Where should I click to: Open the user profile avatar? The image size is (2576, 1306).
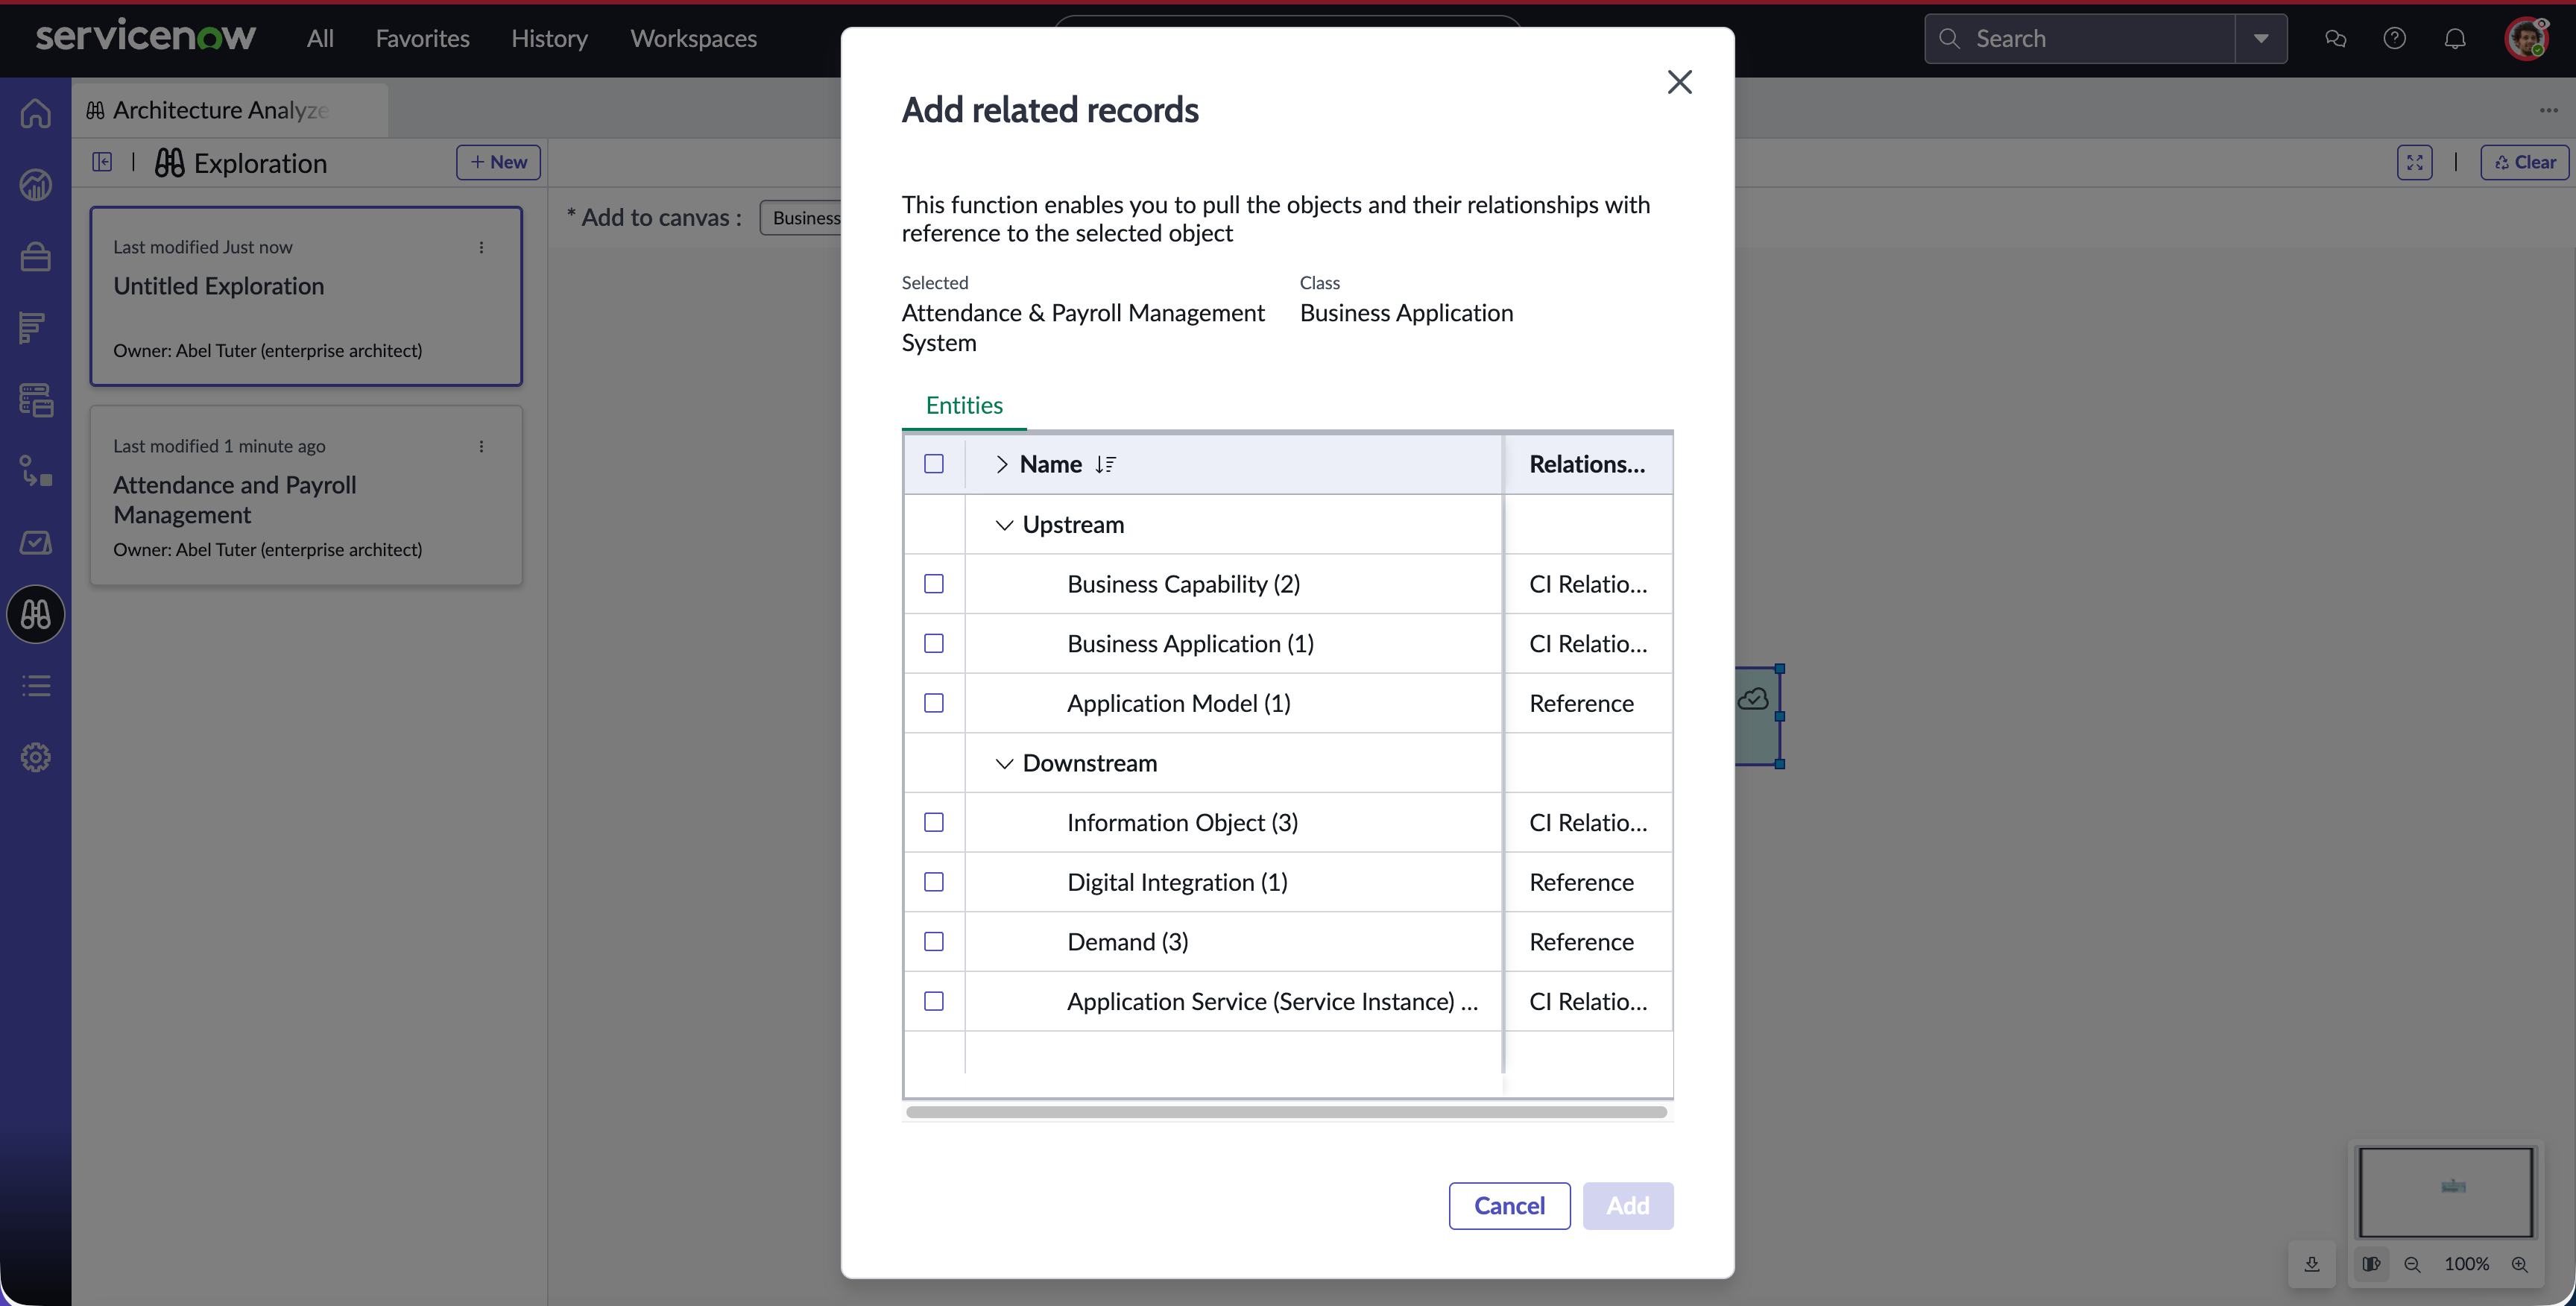[2527, 39]
